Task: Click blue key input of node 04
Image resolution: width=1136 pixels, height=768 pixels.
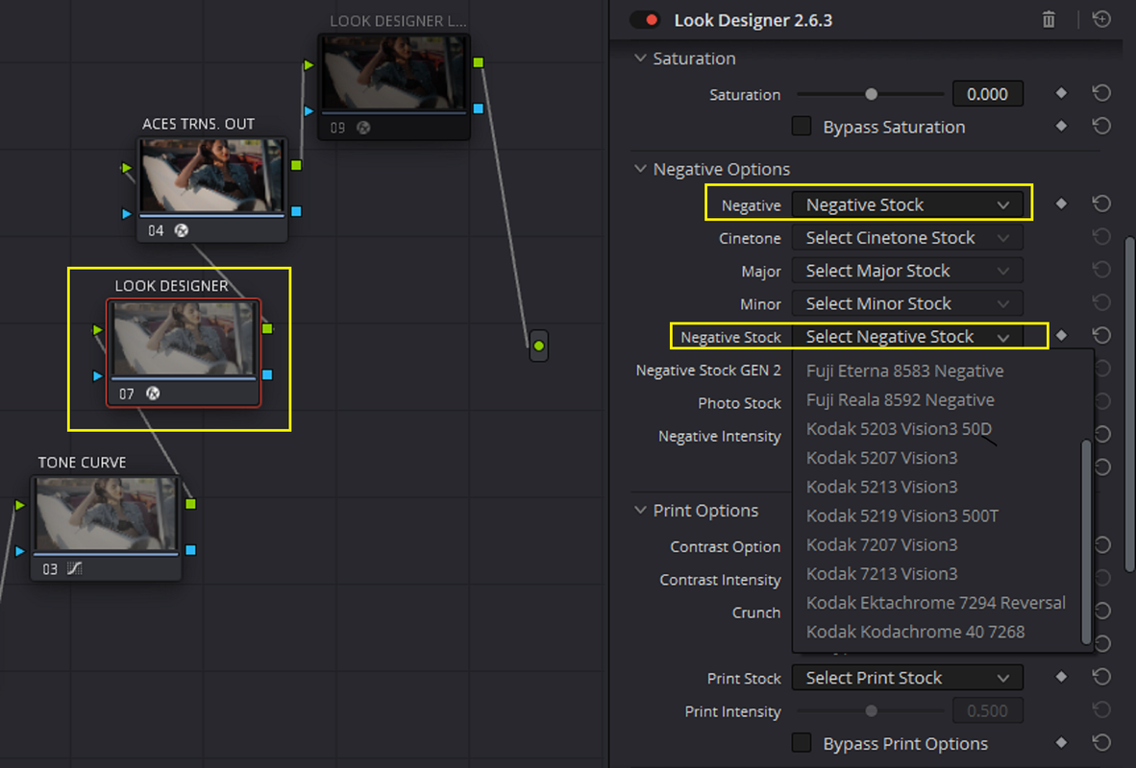Action: pos(127,213)
